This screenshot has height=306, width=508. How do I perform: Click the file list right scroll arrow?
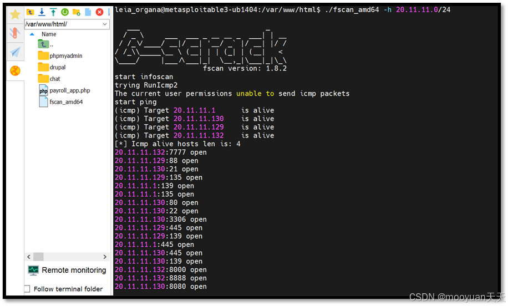click(x=105, y=257)
